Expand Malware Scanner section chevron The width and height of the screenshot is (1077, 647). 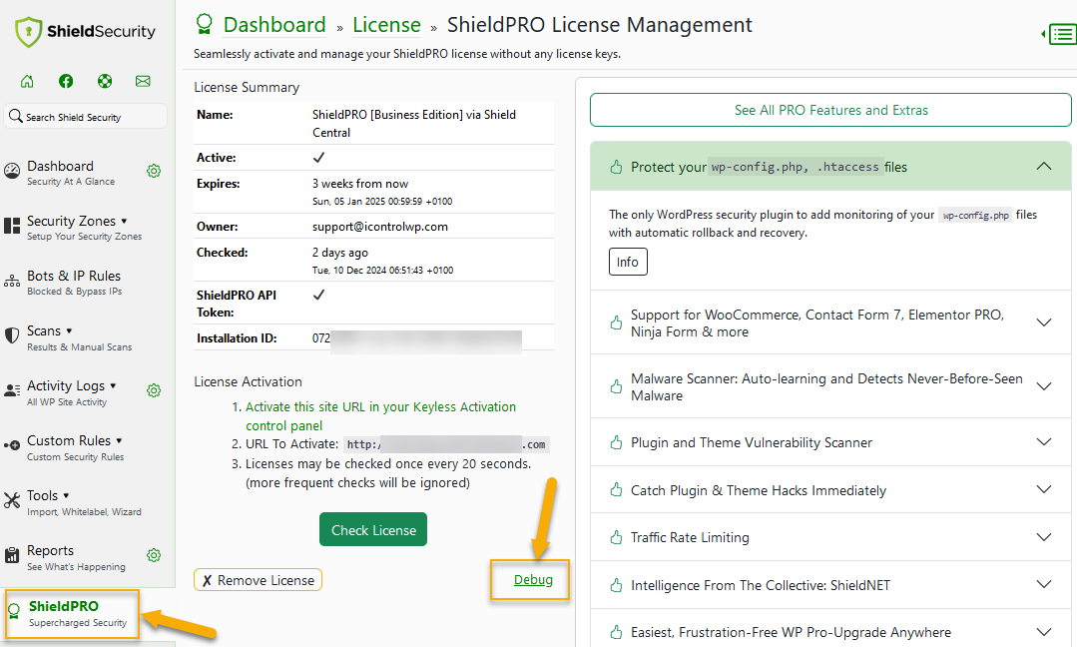(1044, 386)
